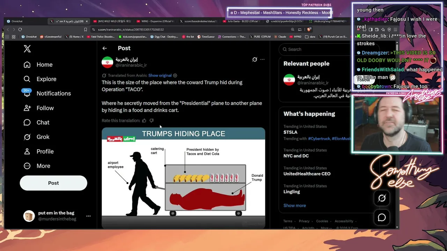Open the (5) Home / X bookmark
This screenshot has width=447, height=251.
click(x=74, y=37)
